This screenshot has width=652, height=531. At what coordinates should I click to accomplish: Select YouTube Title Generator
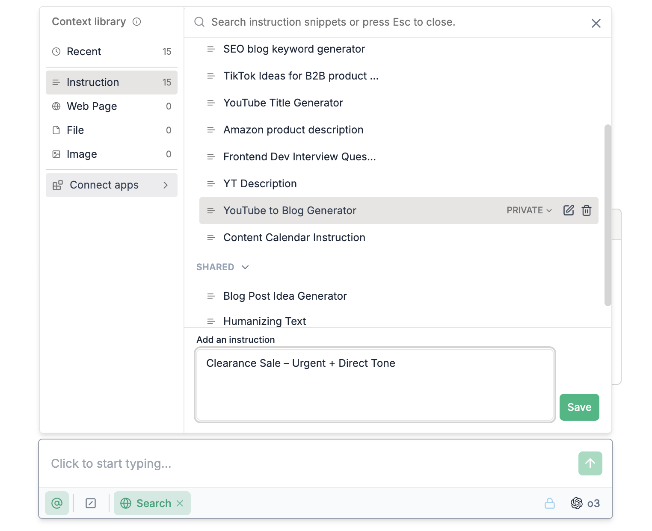pyautogui.click(x=399, y=103)
